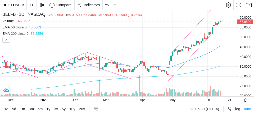
Task: Select the 3y time range
Action: [56, 109]
